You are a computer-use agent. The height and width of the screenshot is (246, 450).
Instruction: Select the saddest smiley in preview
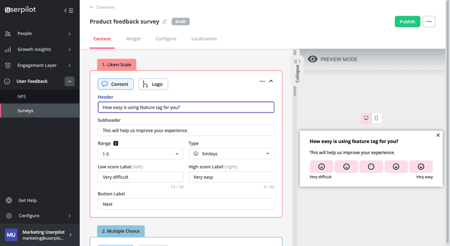tap(321, 167)
